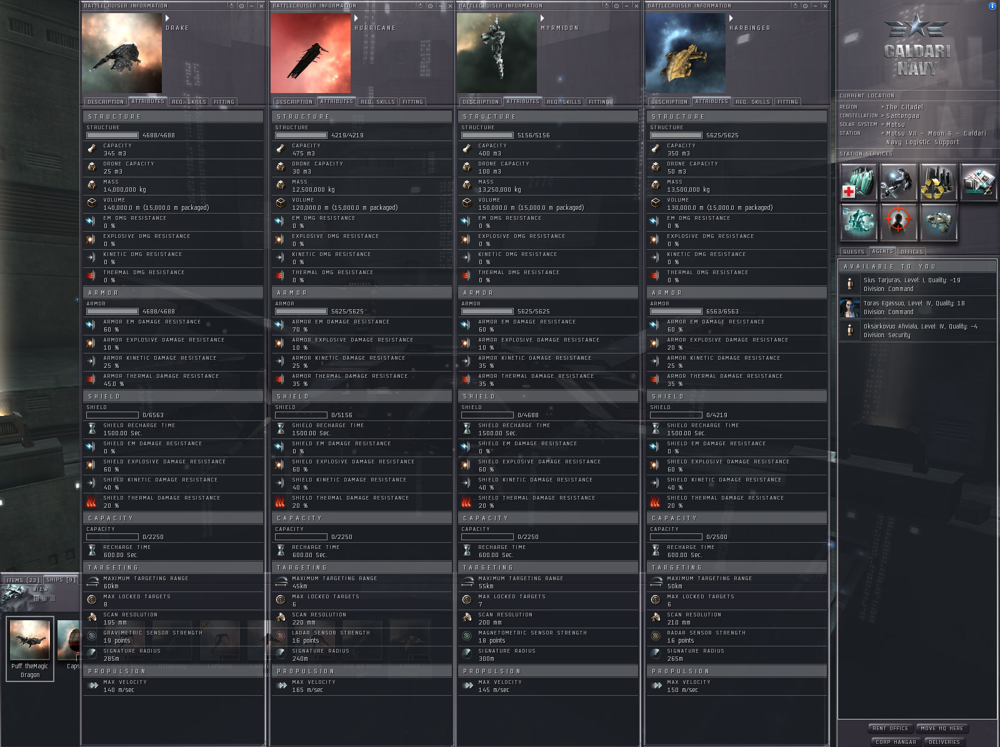
Task: Select agent row 'Oksarkovuo Ahviala, Level: IV'
Action: pyautogui.click(x=917, y=330)
